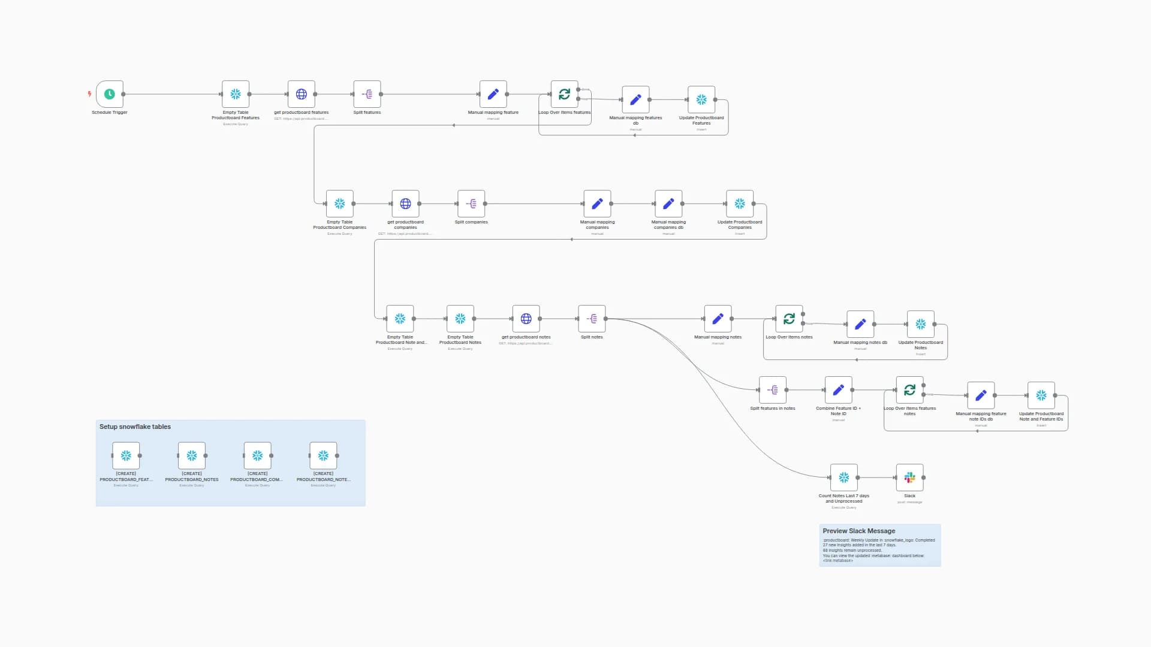The image size is (1151, 647).
Task: Select the Split notes node
Action: pyautogui.click(x=592, y=319)
